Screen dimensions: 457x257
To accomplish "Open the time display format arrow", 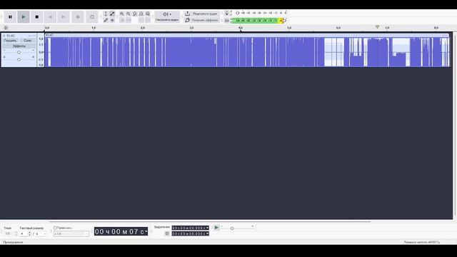I will 146,231.
